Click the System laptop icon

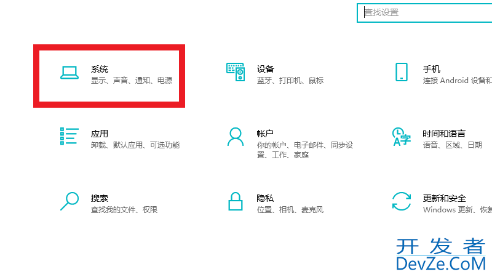[69, 73]
